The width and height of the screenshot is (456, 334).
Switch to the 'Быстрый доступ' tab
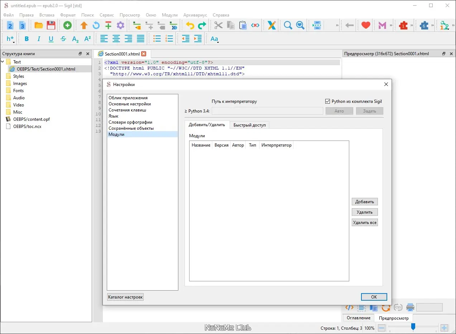tap(249, 125)
